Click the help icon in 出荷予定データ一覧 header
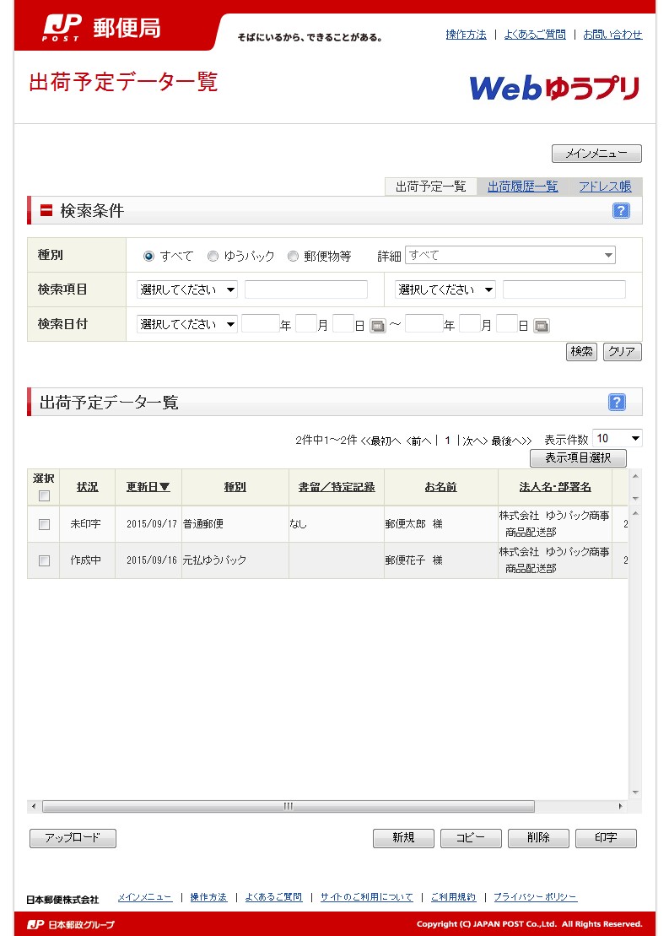669x936 pixels. [x=617, y=403]
